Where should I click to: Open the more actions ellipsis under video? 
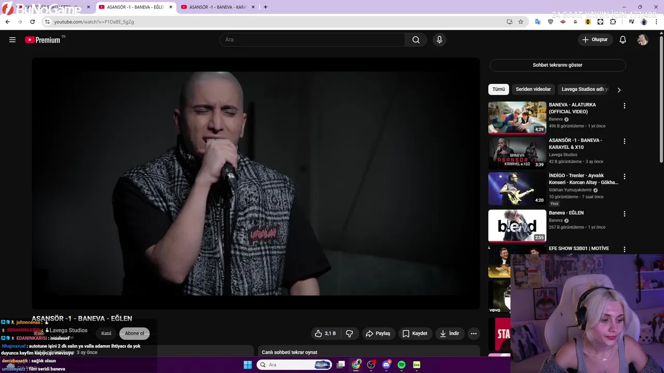[474, 334]
